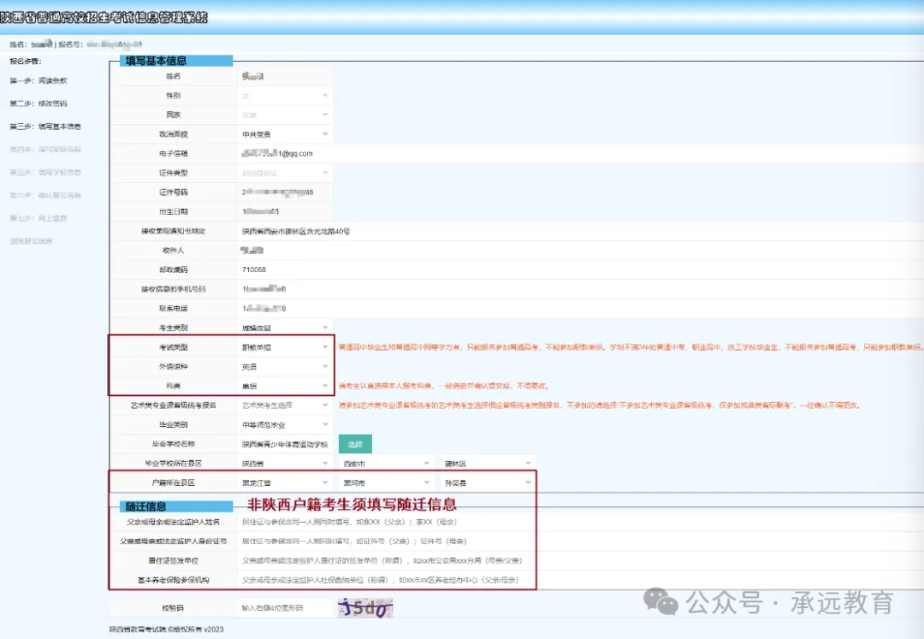Open 毕业学校所在县区 city dropdown 西安市
Viewport: 924px width, 639px height.
pos(387,464)
